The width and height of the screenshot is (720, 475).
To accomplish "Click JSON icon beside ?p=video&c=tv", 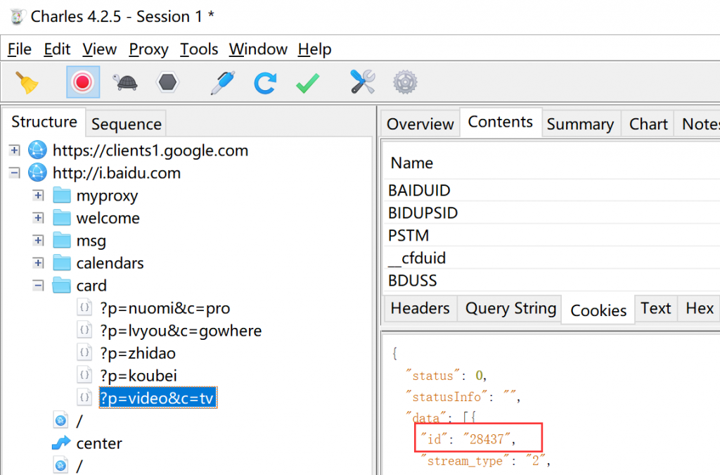I will [x=84, y=398].
